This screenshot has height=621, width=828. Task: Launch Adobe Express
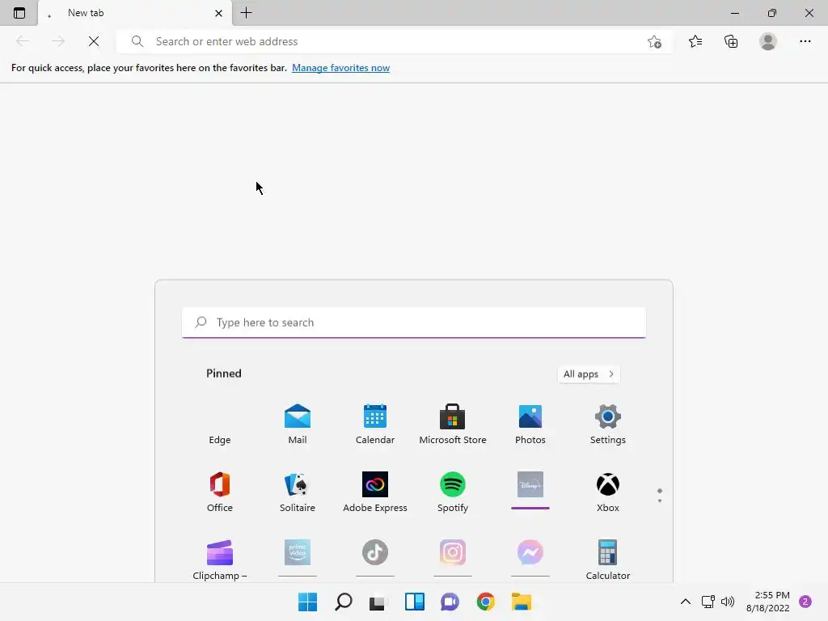tap(375, 492)
